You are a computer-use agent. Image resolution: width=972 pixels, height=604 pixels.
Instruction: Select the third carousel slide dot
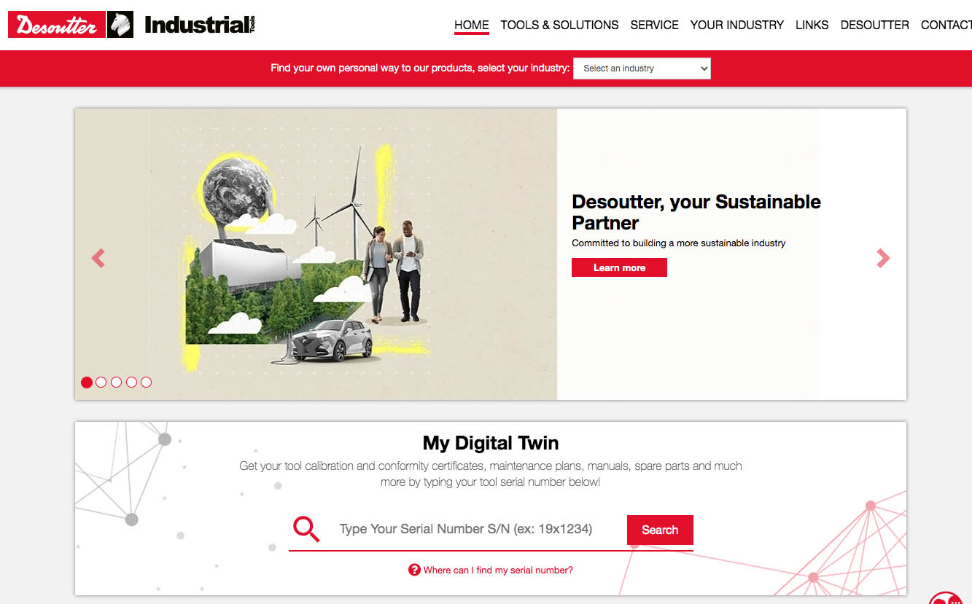(117, 382)
